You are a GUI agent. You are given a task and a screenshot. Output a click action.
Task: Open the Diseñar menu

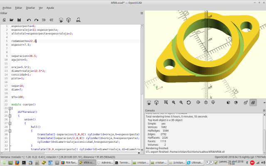pyautogui.click(x=30, y=8)
